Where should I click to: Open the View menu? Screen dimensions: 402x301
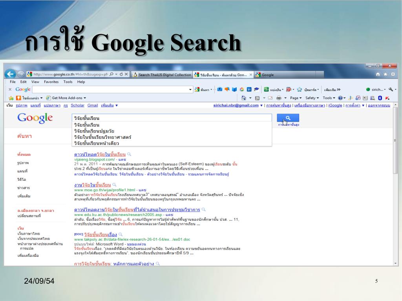(35, 82)
